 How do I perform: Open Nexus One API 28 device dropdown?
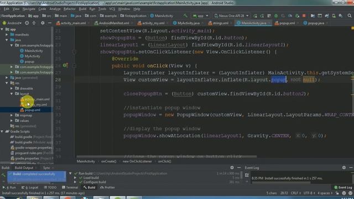click(231, 16)
